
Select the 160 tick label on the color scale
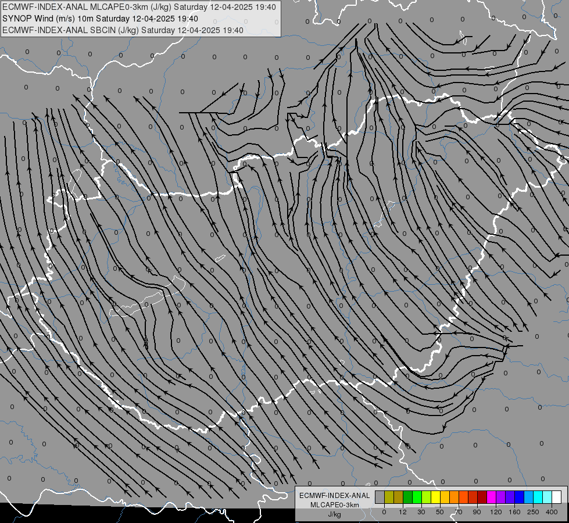(x=514, y=512)
